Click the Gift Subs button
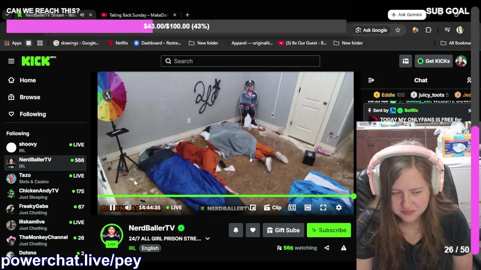This screenshot has width=481, height=270. [283, 230]
